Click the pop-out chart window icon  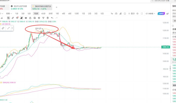125,14
